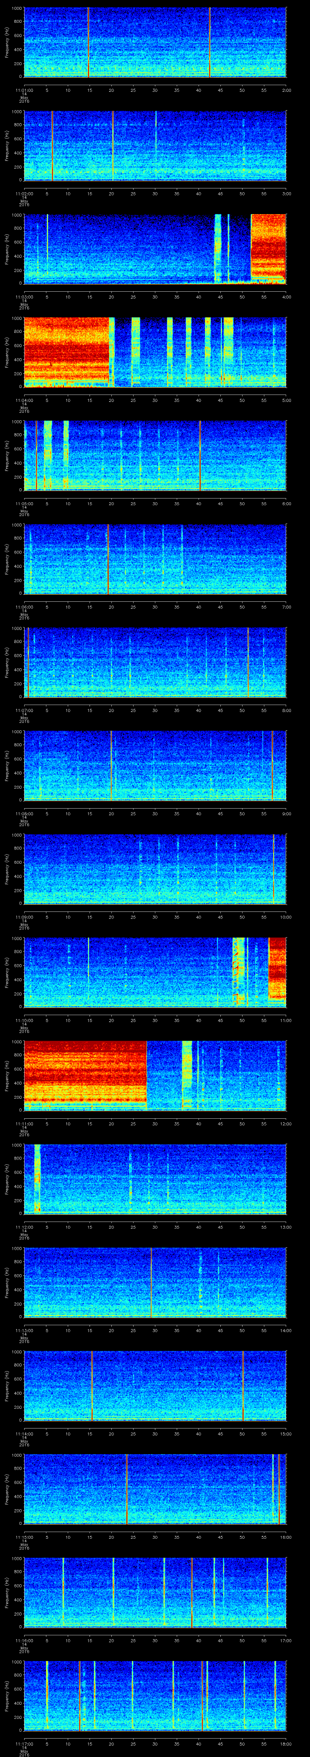Viewport: 310px width, 1757px height.
Task: Click the 11:06:00 start time label
Action: (x=25, y=607)
